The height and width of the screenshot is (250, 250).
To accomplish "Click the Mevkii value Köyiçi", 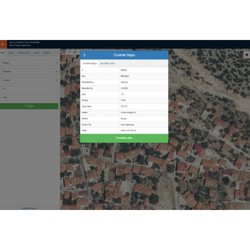I will [x=123, y=119].
